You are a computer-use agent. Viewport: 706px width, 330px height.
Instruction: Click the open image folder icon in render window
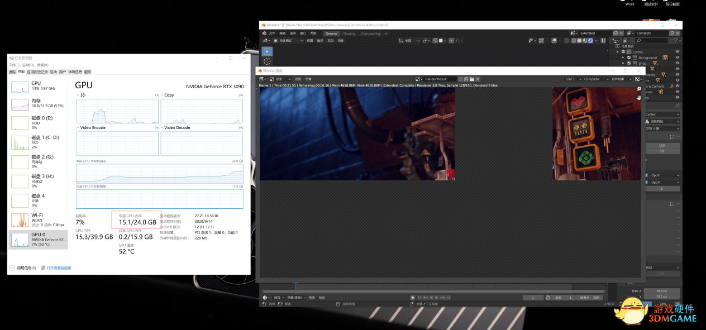472,79
